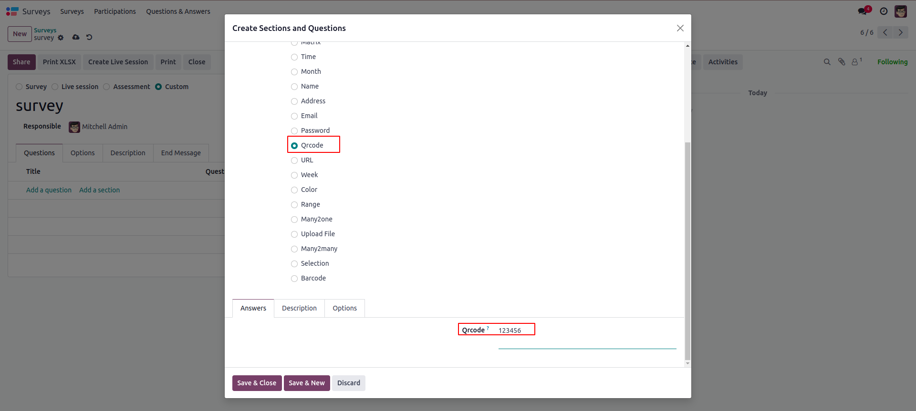Click the discard changes undo icon

[x=89, y=37]
